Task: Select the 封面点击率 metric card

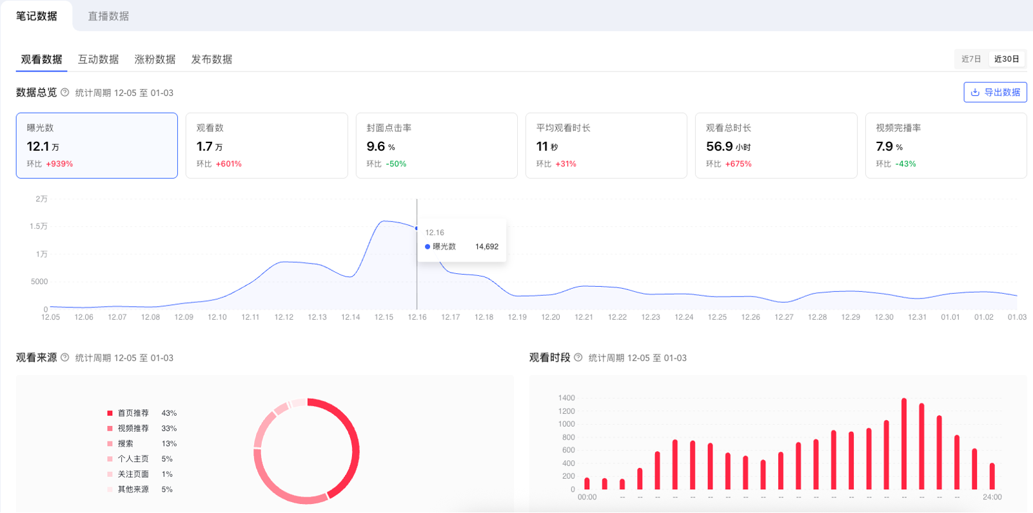Action: (x=437, y=146)
